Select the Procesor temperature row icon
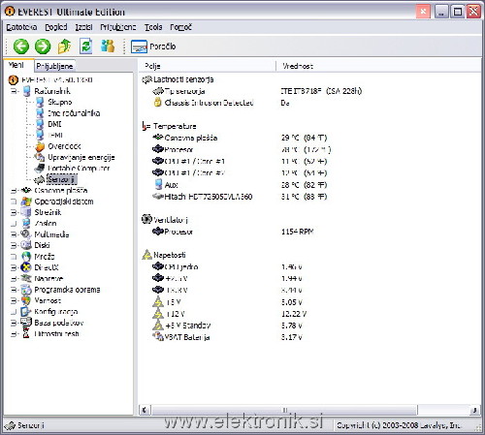The image size is (485, 435). coord(158,149)
